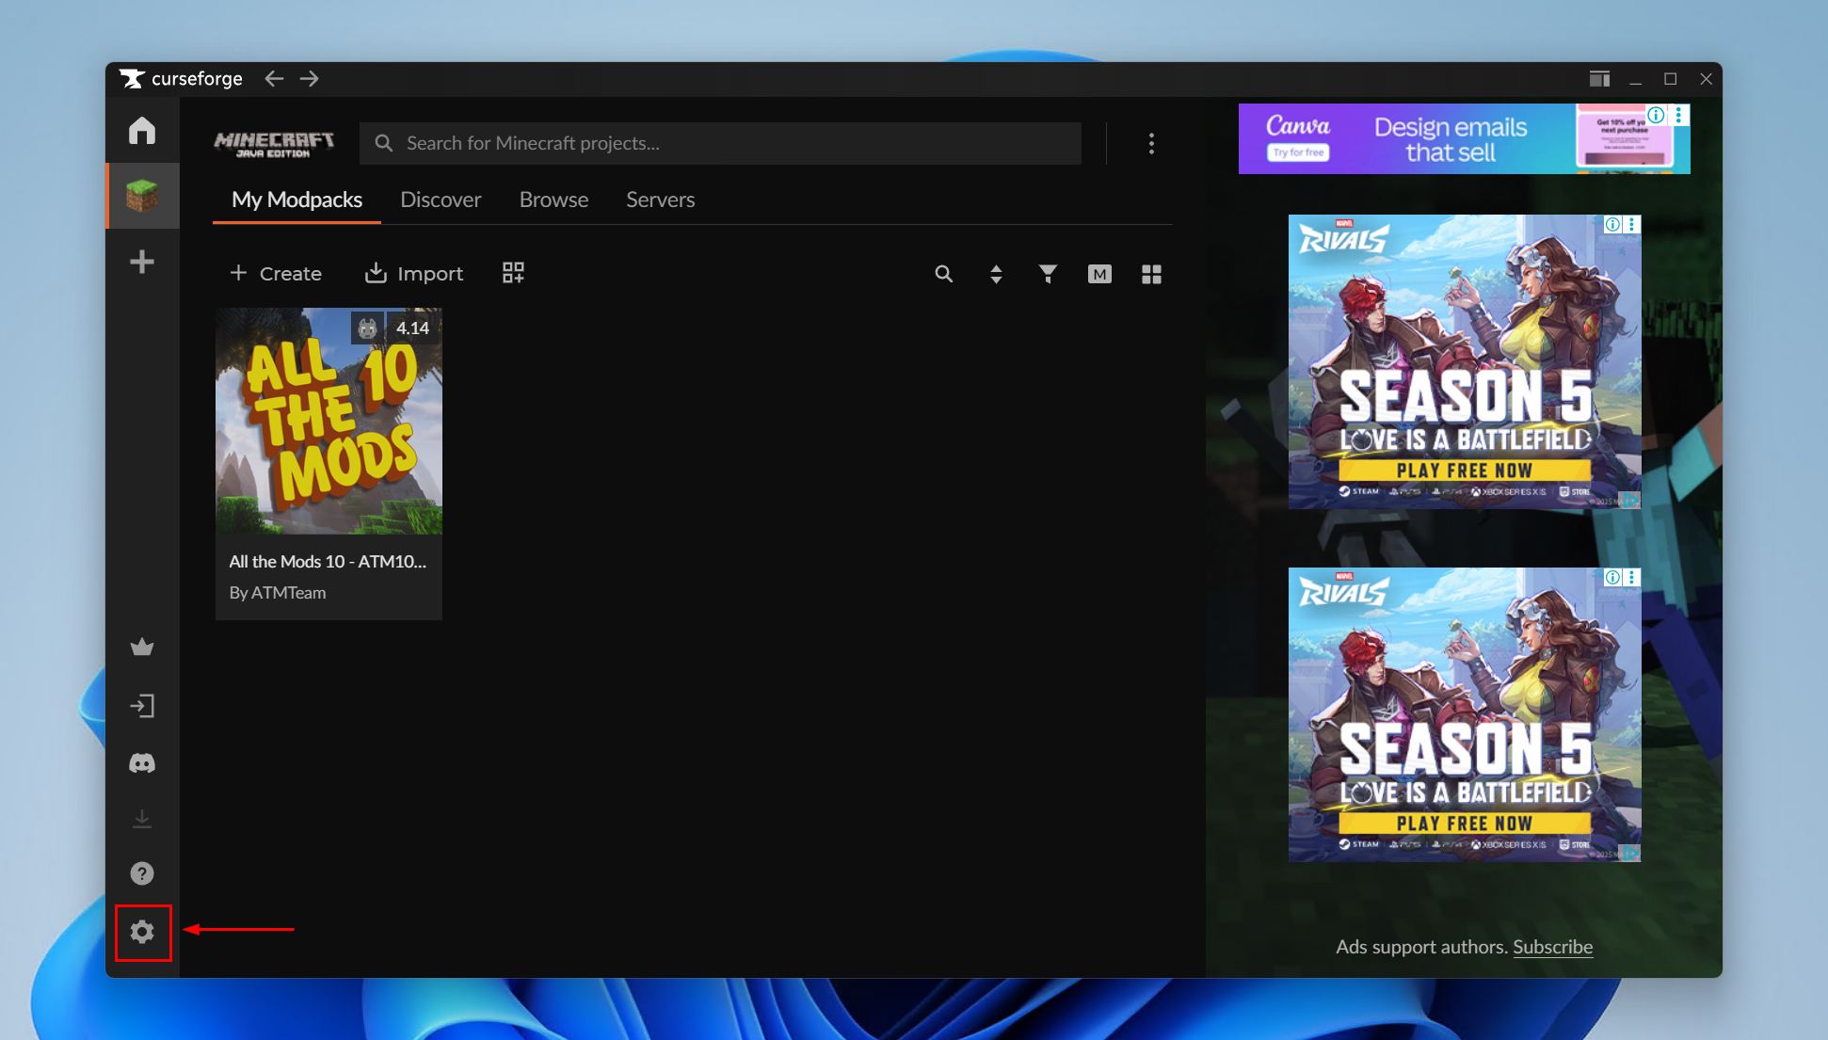The image size is (1828, 1040).
Task: Switch to the My Modpacks tab
Action: pos(297,200)
